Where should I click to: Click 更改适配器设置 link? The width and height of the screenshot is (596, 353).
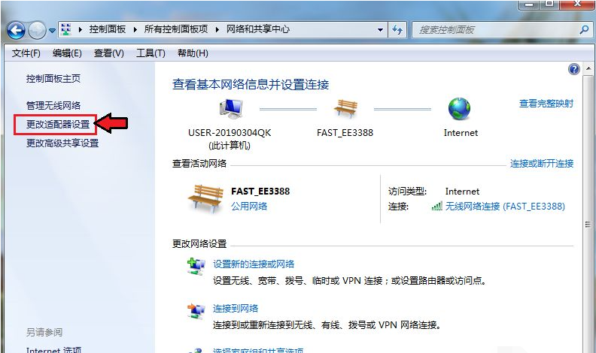click(57, 124)
